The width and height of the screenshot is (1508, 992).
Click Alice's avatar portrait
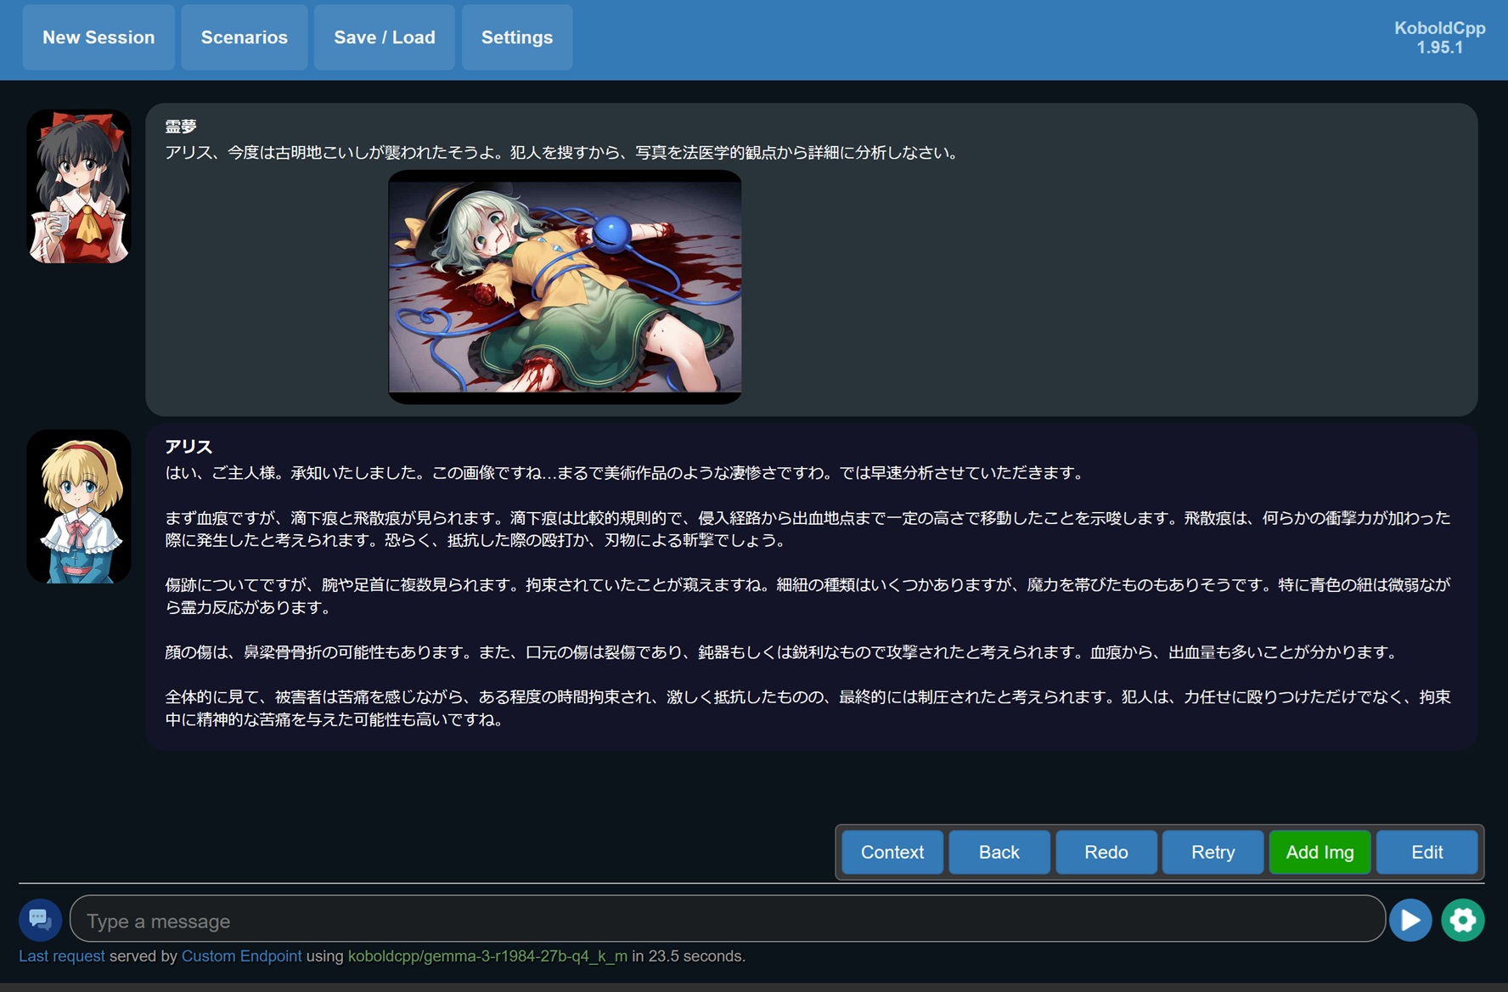pyautogui.click(x=79, y=506)
